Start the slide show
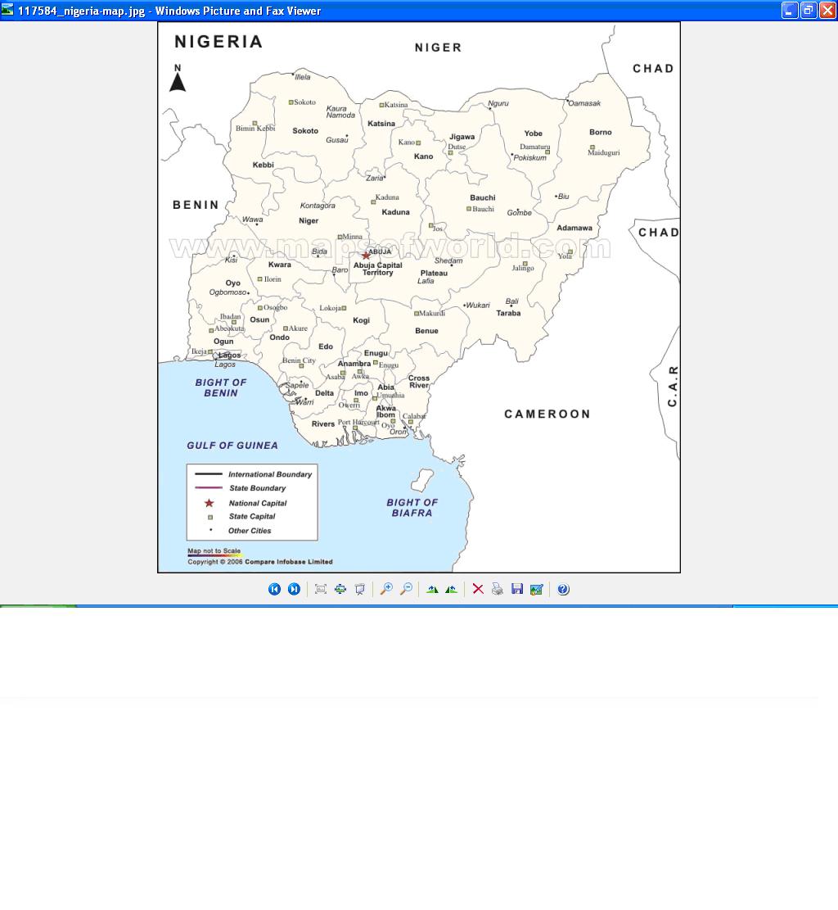Viewport: 838px width, 910px height. [360, 589]
